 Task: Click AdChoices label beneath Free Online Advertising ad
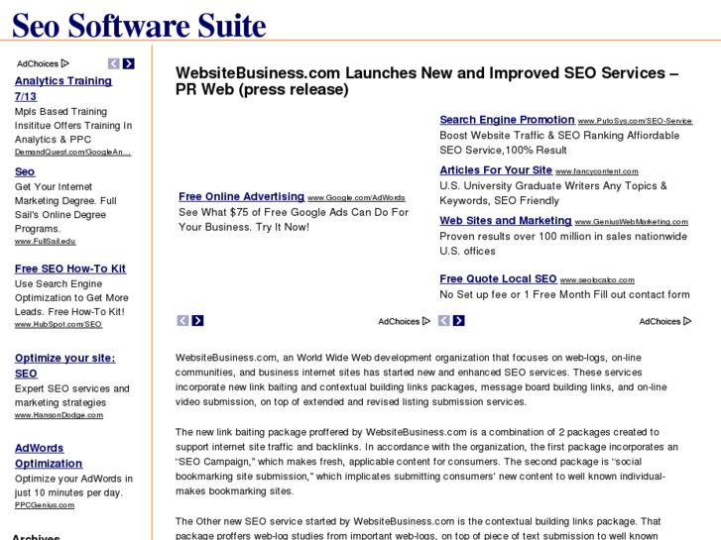point(405,321)
